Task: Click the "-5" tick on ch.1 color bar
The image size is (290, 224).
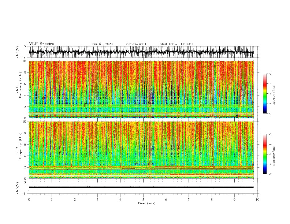Action: coord(270,94)
